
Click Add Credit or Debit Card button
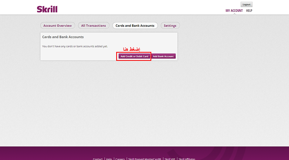coord(135,56)
